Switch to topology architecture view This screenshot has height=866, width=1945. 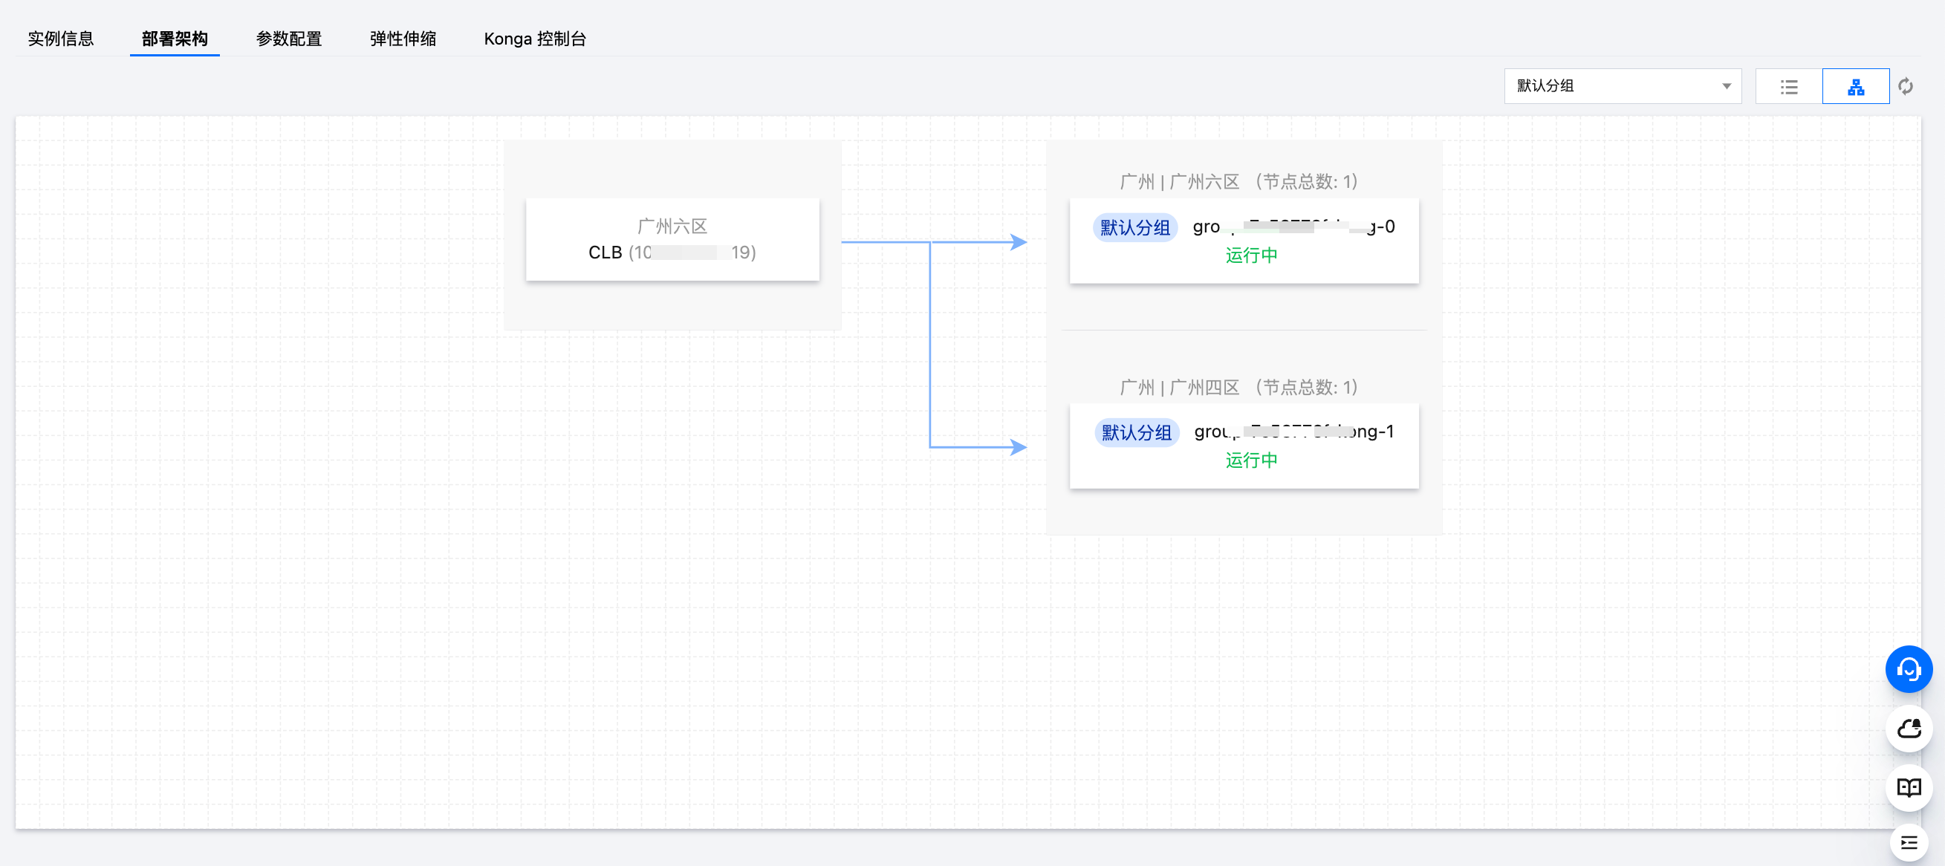[x=1856, y=86]
